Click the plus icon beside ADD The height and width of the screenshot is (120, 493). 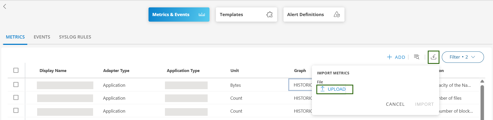389,57
